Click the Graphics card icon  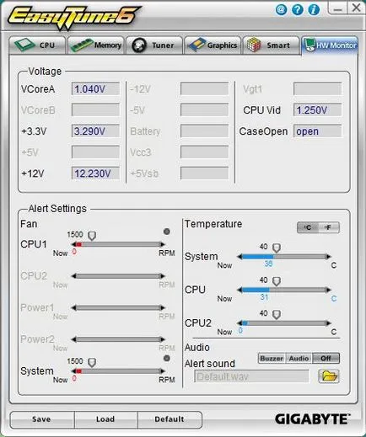(196, 45)
